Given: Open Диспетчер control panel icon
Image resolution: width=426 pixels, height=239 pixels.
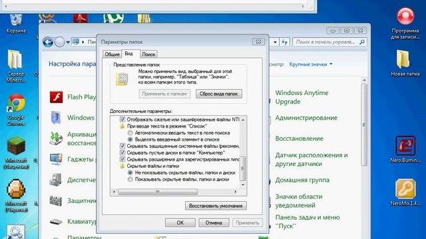Looking at the screenshot, I should [56, 180].
